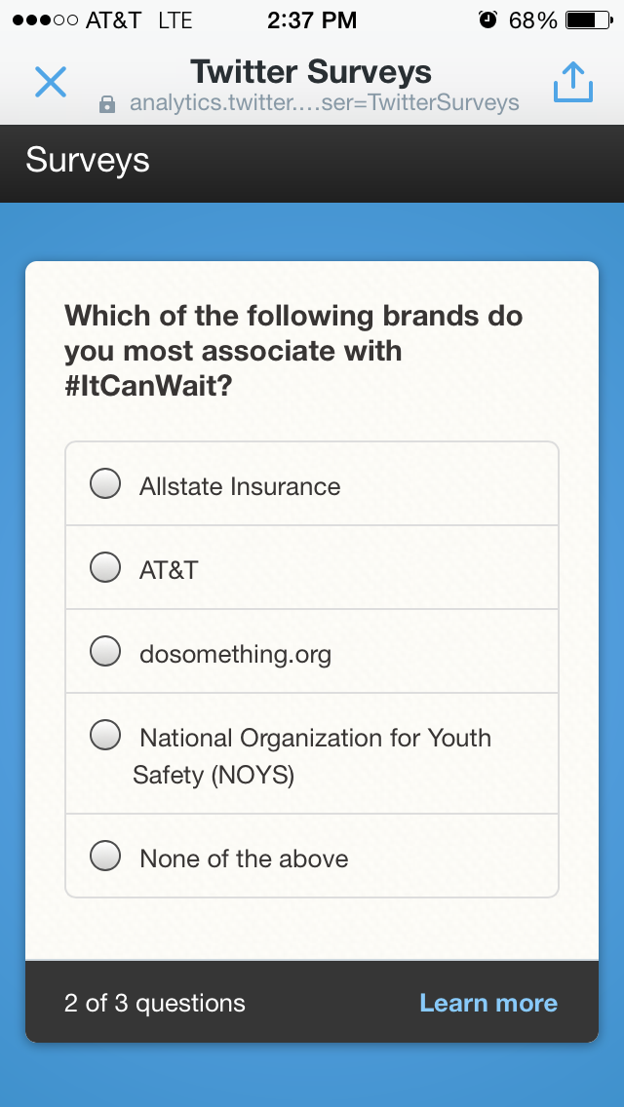Tap the Allstate Insurance answer label
The height and width of the screenshot is (1107, 624).
[x=240, y=486]
